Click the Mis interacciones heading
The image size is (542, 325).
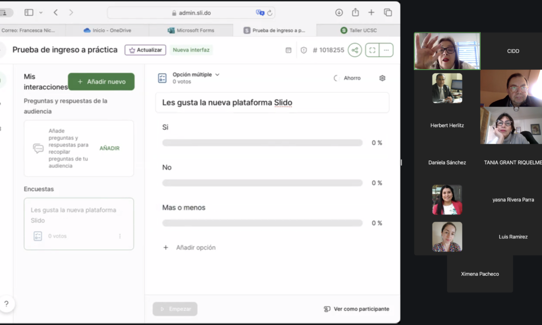pyautogui.click(x=46, y=82)
